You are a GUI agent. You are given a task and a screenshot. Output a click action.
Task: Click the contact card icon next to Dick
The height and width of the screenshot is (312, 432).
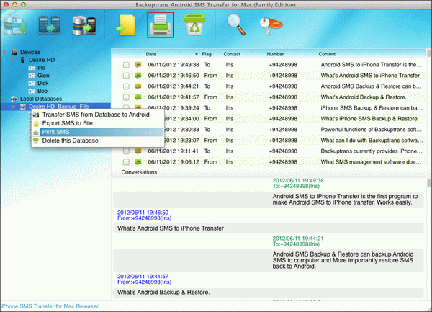coord(32,84)
